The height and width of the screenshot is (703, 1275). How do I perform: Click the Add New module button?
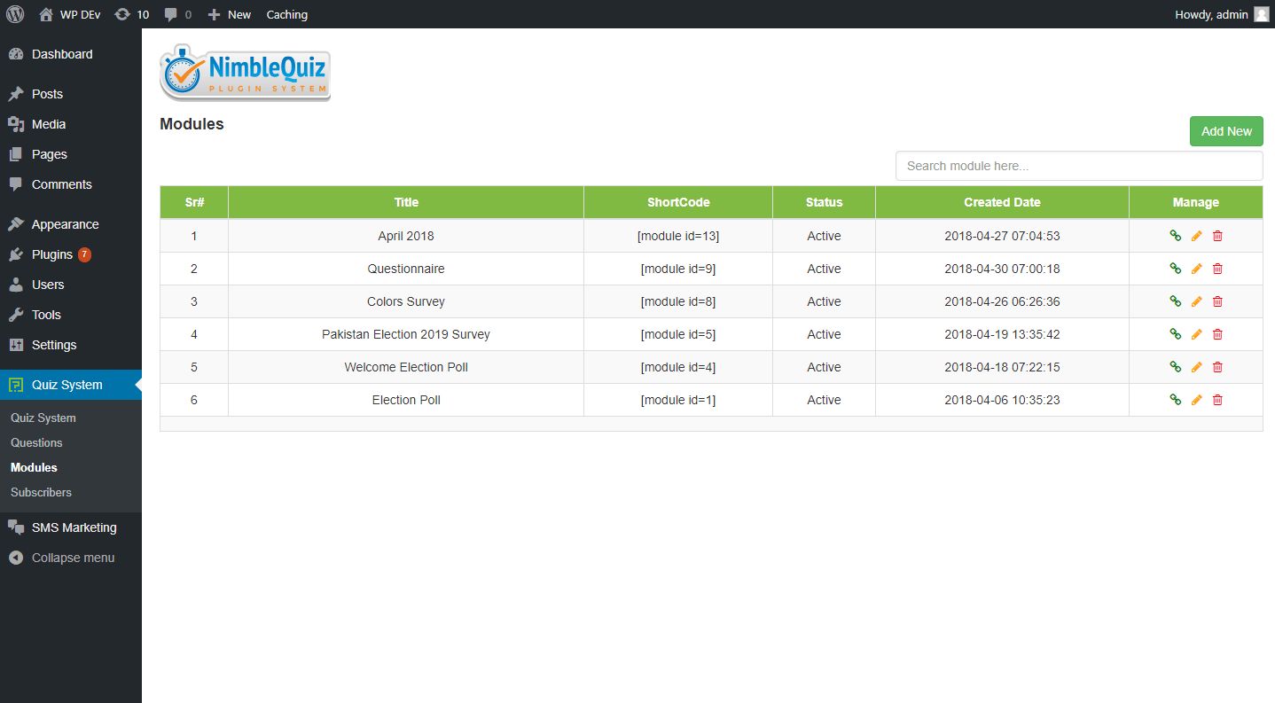click(1226, 131)
